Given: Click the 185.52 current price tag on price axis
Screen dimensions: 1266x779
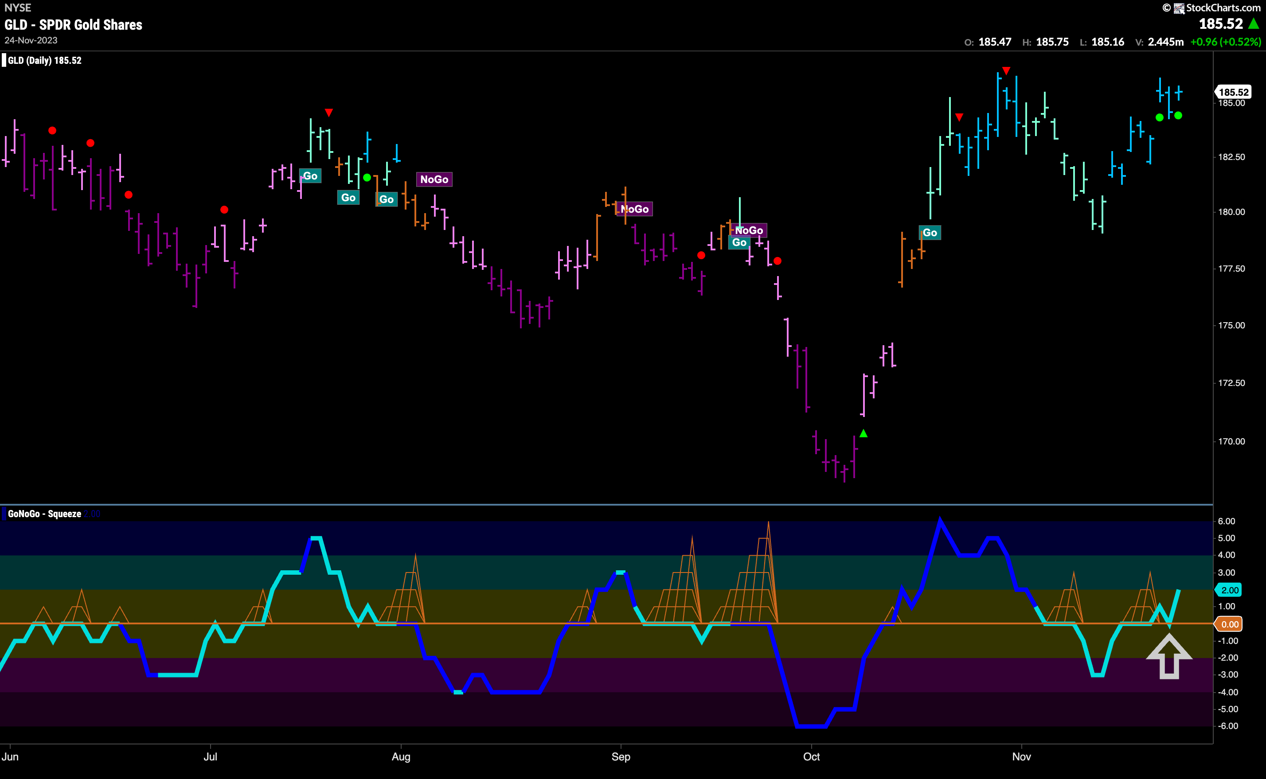Looking at the screenshot, I should click(x=1234, y=92).
